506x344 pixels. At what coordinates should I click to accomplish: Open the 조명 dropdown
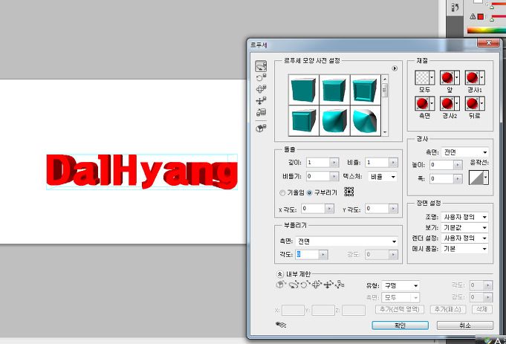point(464,217)
